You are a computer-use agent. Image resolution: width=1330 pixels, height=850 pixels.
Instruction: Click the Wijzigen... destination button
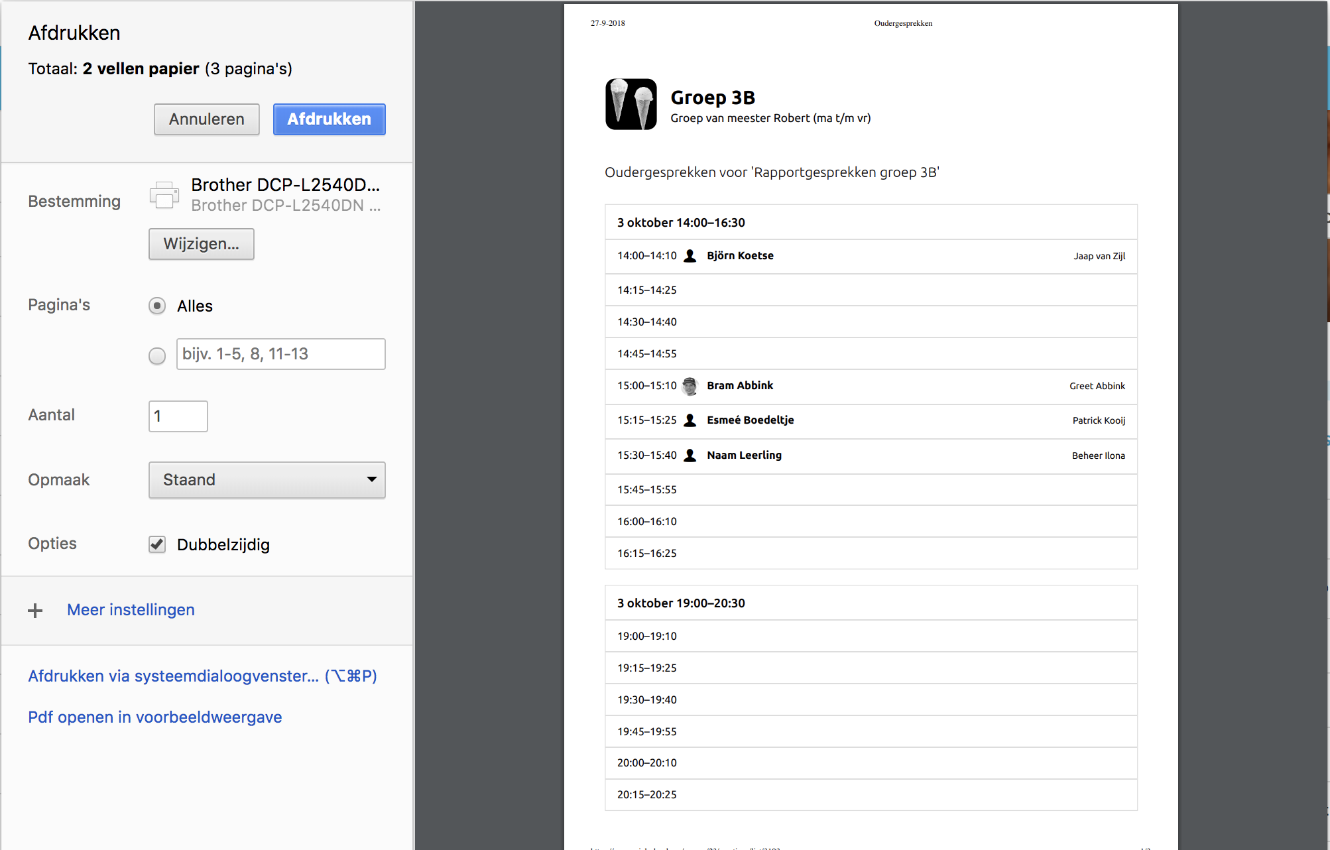click(x=201, y=244)
